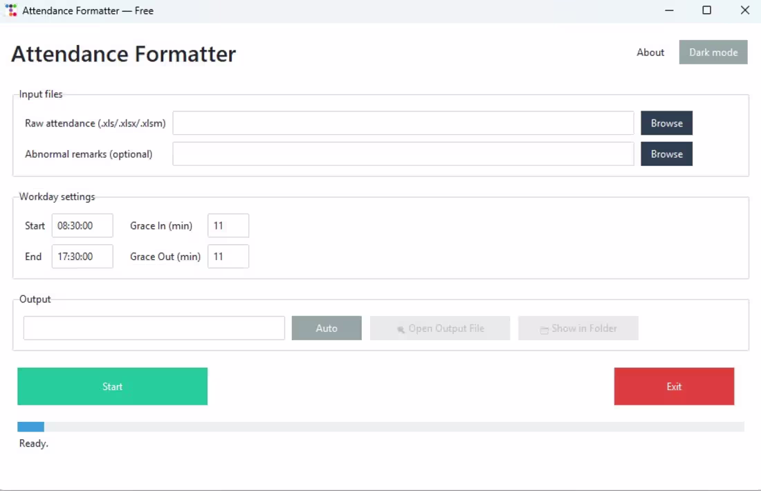Close the Attendance Formatter window
This screenshot has height=491, width=761.
[745, 10]
